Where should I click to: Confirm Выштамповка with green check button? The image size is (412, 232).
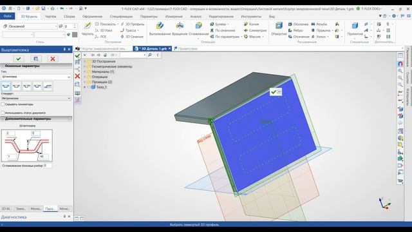pos(19,59)
